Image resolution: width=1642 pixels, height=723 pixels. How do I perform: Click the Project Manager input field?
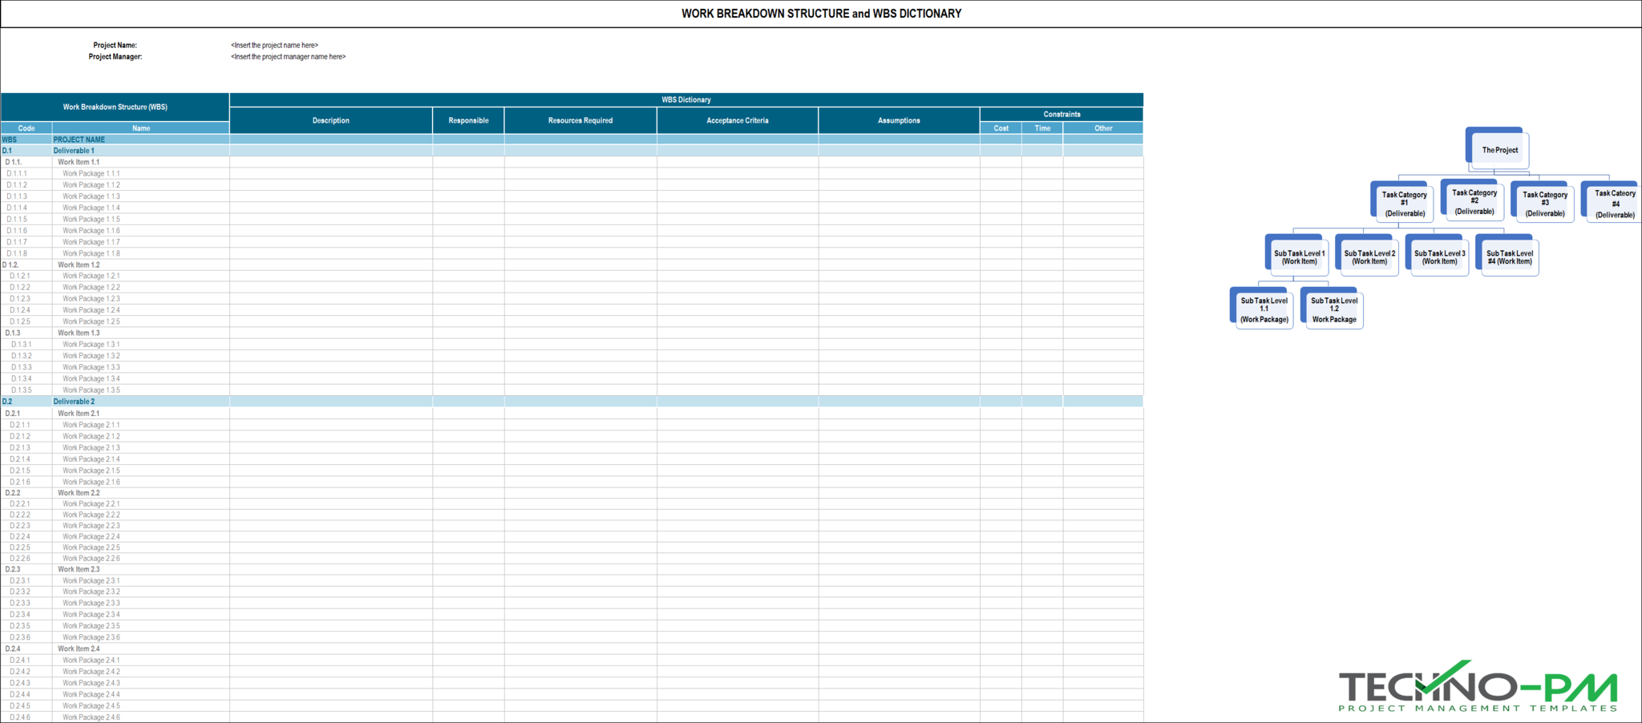(x=289, y=57)
